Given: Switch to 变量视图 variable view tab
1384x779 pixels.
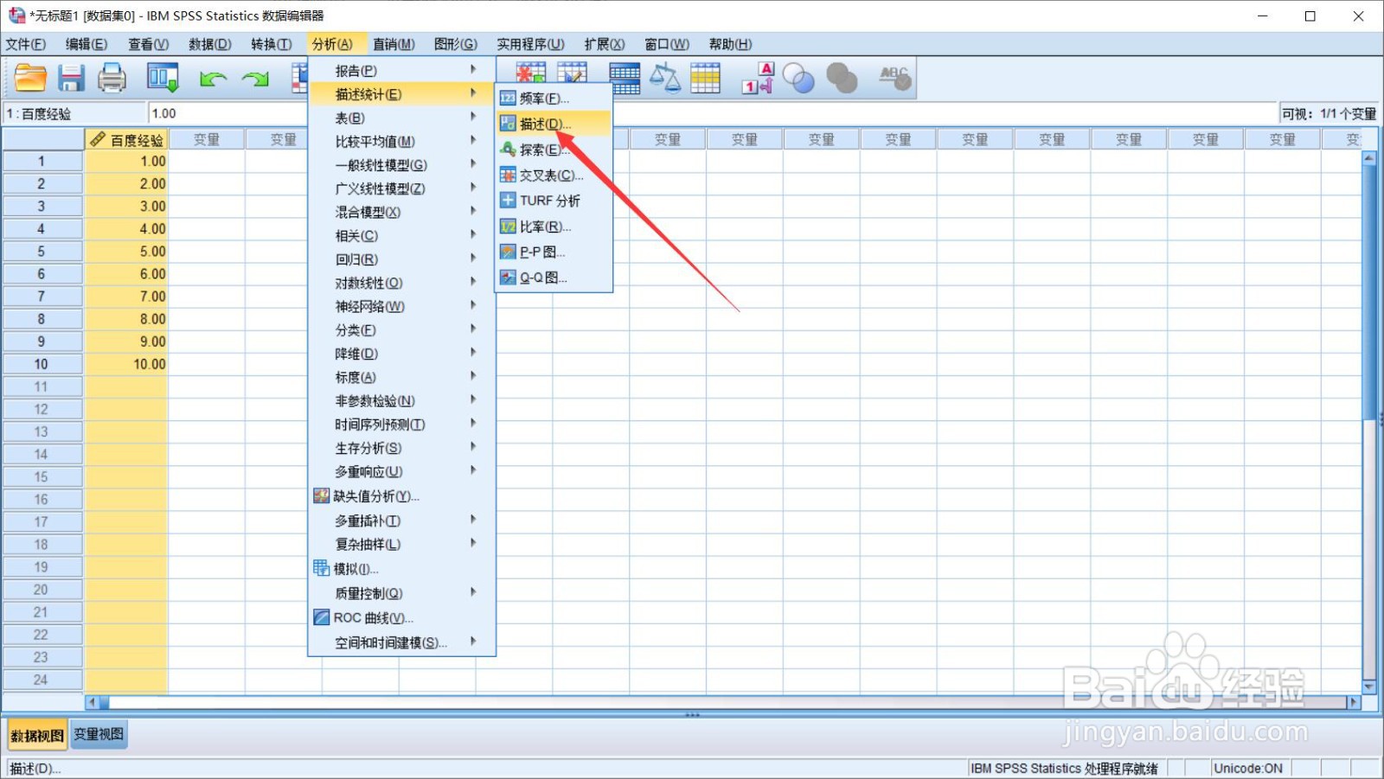Looking at the screenshot, I should pos(99,734).
